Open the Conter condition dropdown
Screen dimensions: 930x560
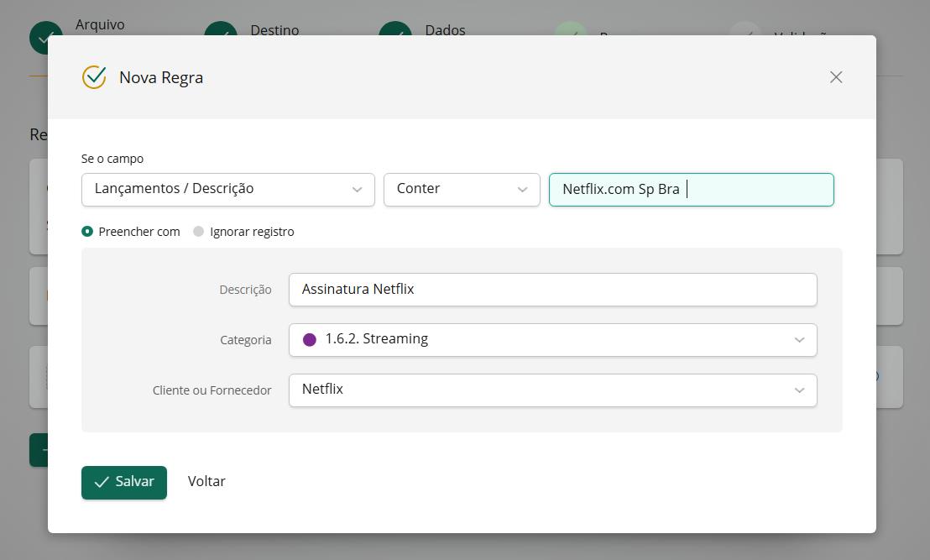click(x=462, y=189)
